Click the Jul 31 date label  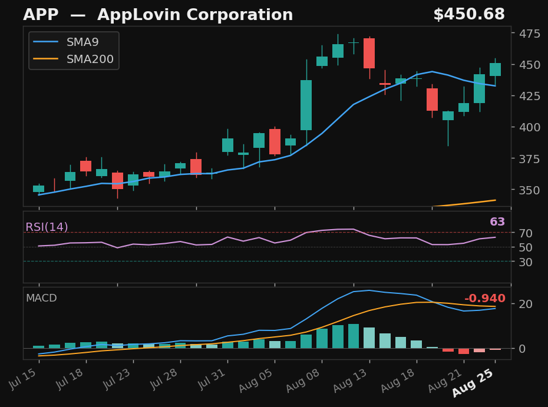(x=211, y=379)
